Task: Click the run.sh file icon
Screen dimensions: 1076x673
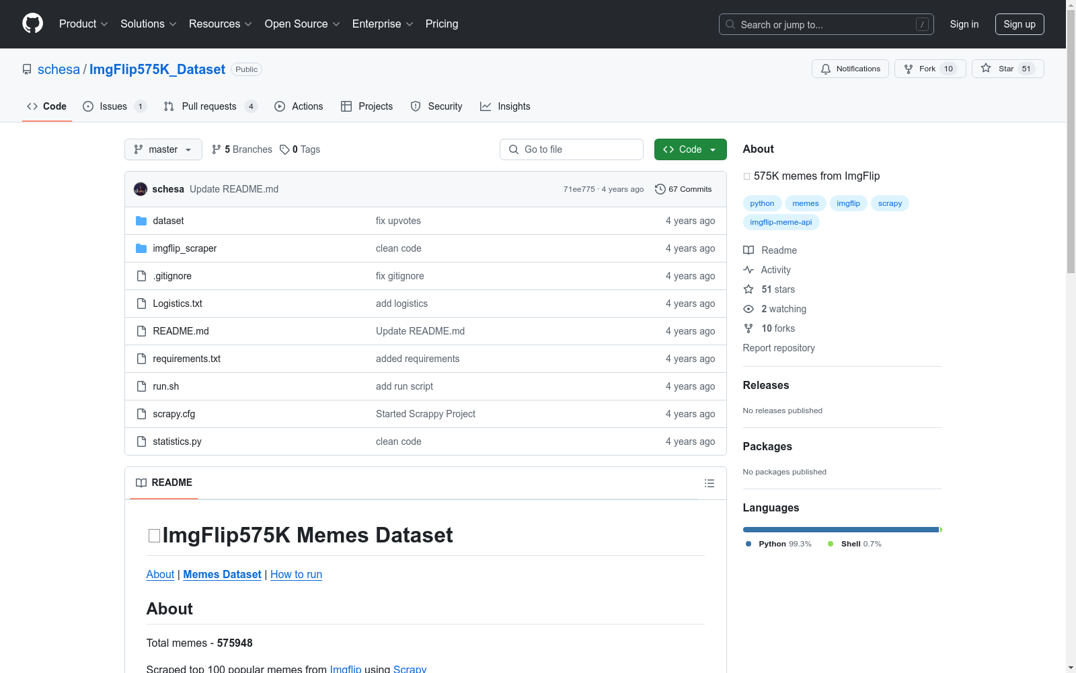Action: (141, 386)
